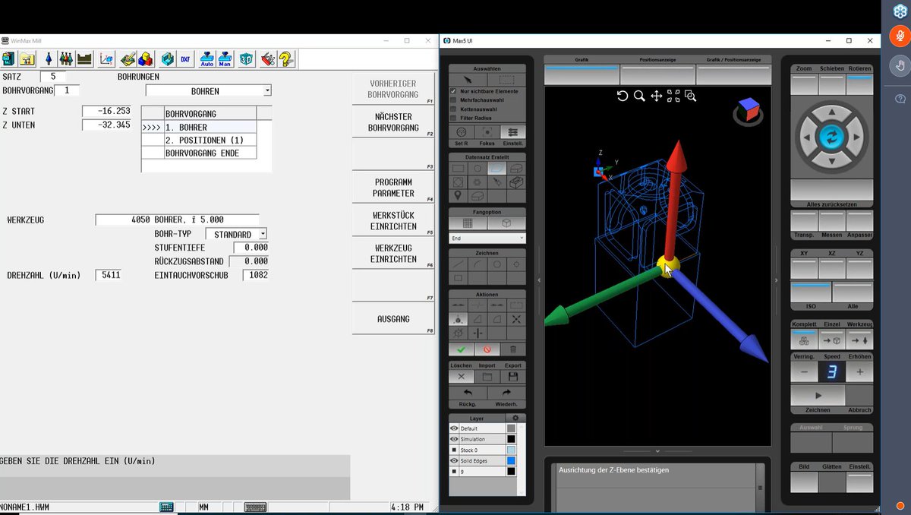Image resolution: width=911 pixels, height=515 pixels.
Task: Click the 3D view toolbar icon
Action: [x=247, y=59]
